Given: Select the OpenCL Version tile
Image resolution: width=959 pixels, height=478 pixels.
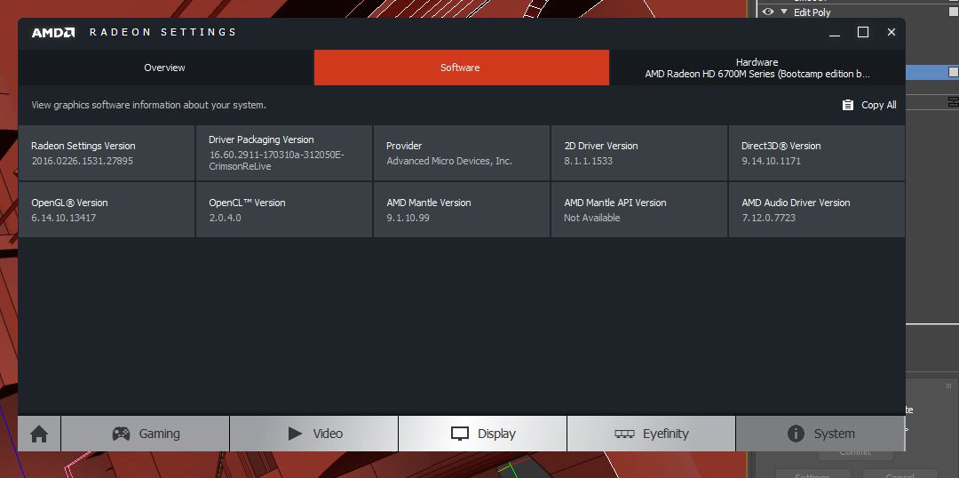Looking at the screenshot, I should click(x=284, y=210).
